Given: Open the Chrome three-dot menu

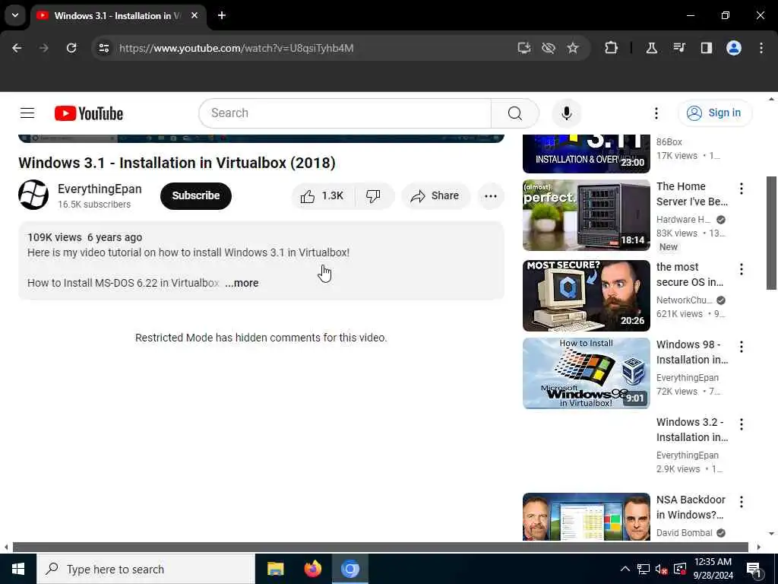Looking at the screenshot, I should pos(761,48).
